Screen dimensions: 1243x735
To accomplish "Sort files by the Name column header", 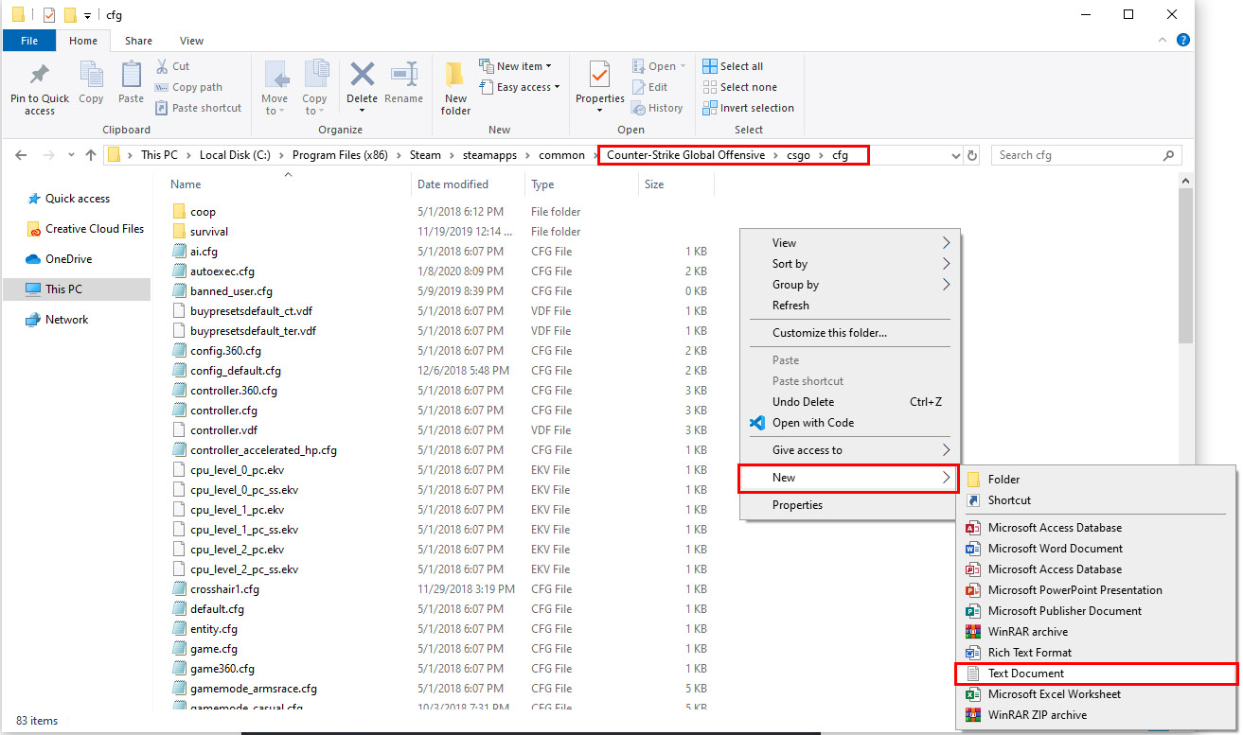I will pos(186,184).
